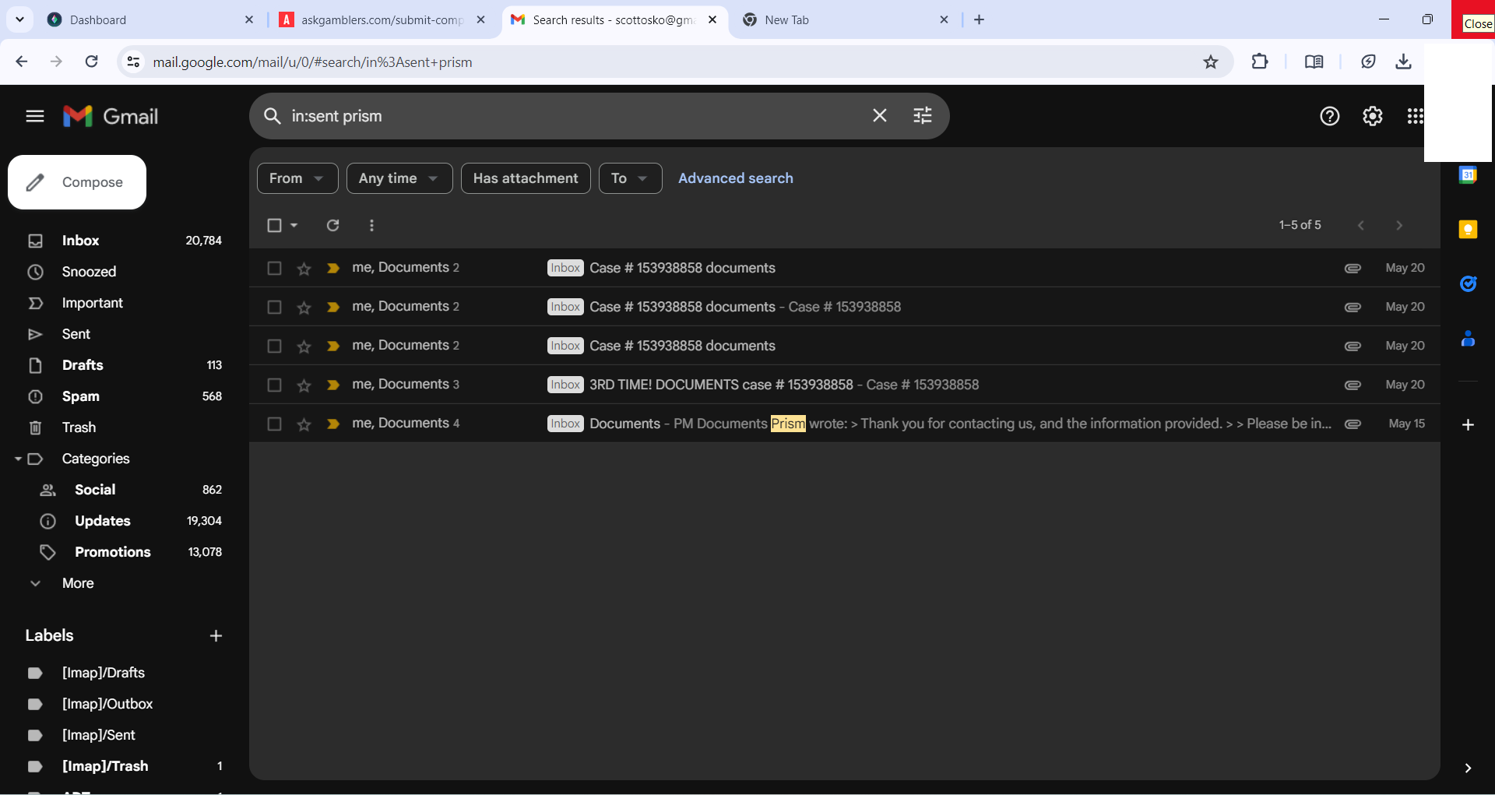Reload the page in Chrome toolbar
The height and width of the screenshot is (795, 1495).
tap(91, 62)
